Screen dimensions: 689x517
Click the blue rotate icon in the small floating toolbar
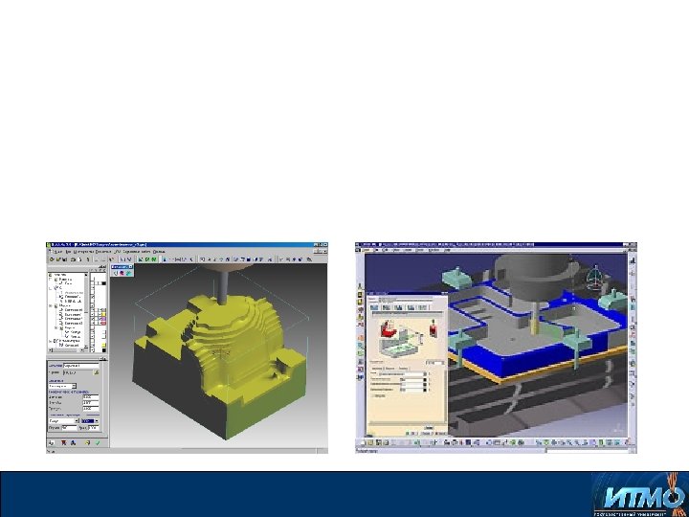point(116,273)
